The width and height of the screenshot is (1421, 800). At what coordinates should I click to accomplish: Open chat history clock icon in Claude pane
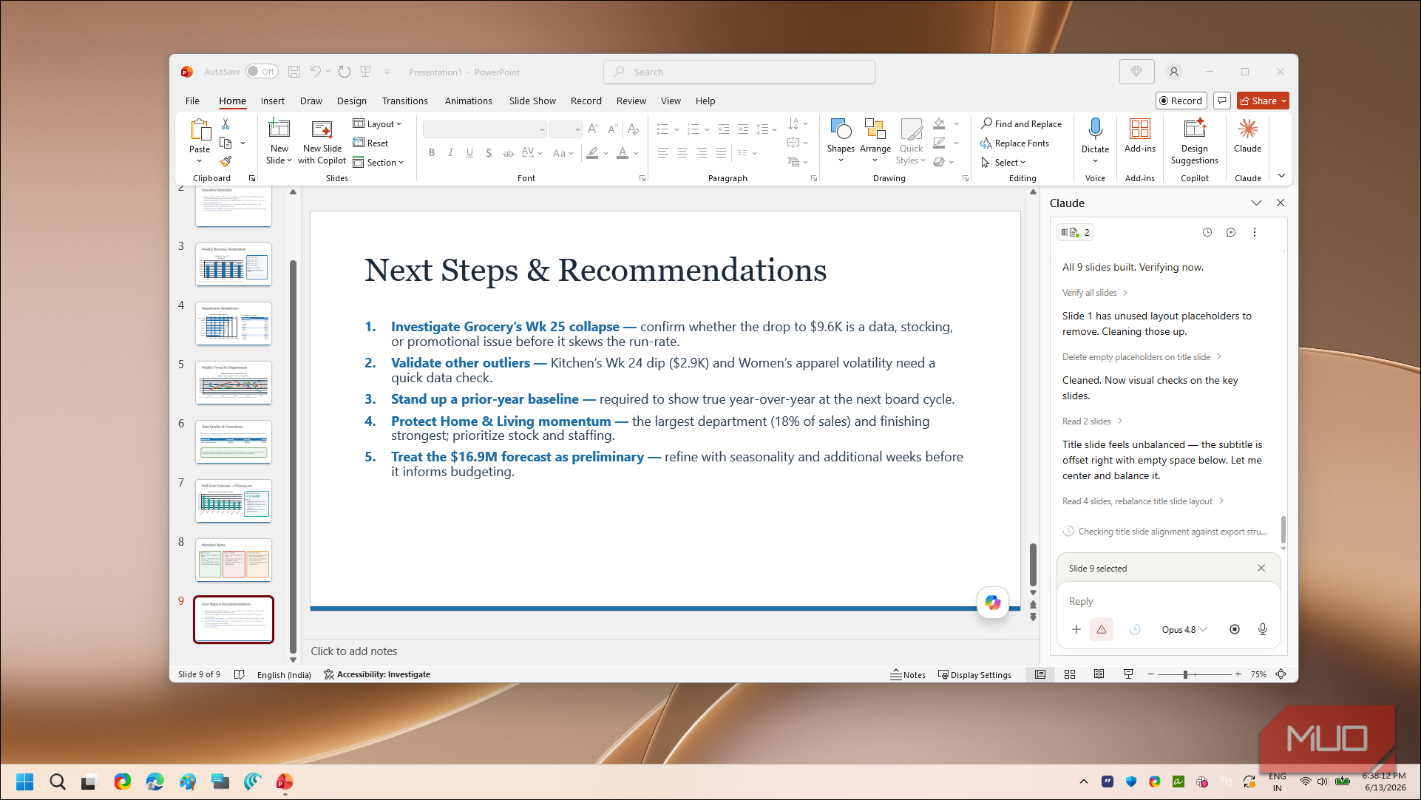pyautogui.click(x=1207, y=232)
